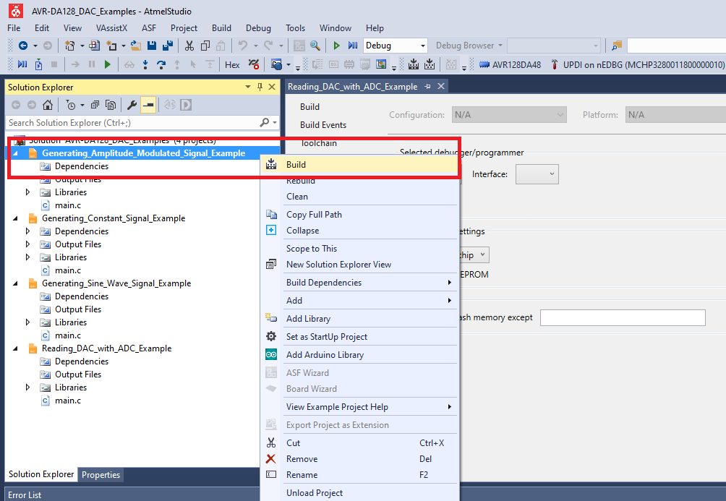Click the Properties wrench icon in Solution Explorer
726x501 pixels.
[132, 105]
